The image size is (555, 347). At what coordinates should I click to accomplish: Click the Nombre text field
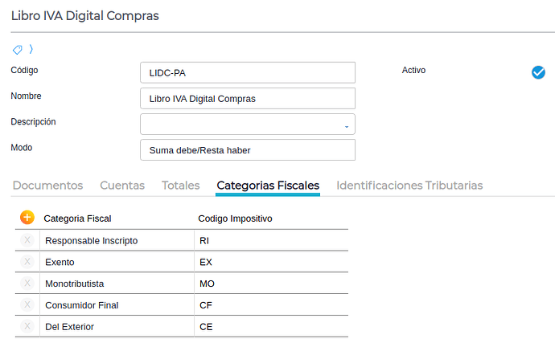247,99
